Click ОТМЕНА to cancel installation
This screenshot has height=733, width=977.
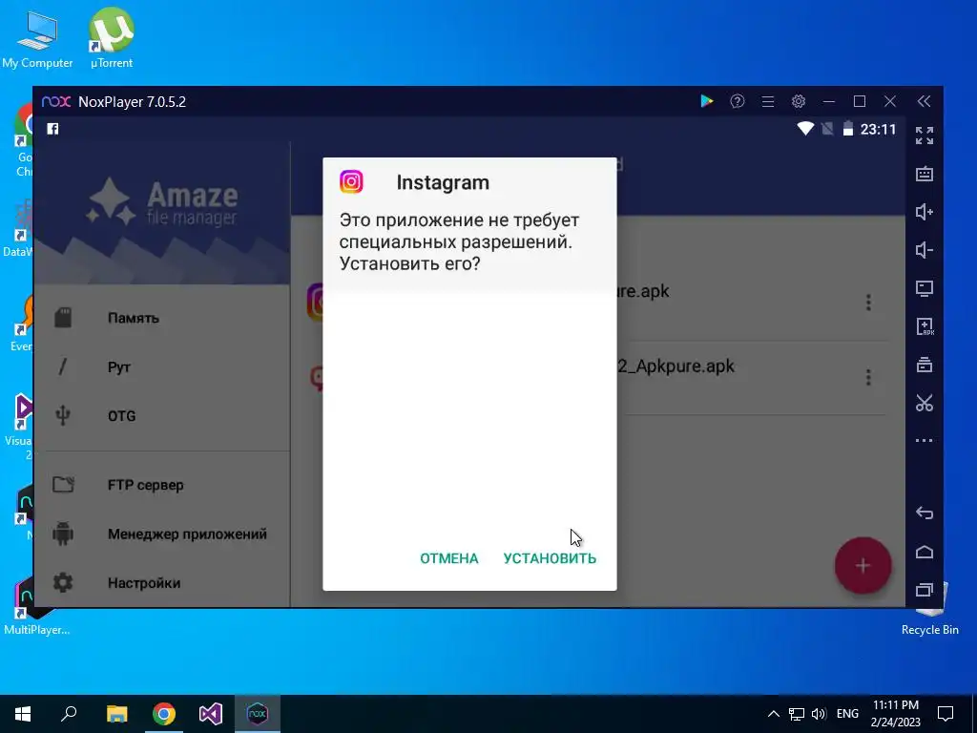pos(449,558)
